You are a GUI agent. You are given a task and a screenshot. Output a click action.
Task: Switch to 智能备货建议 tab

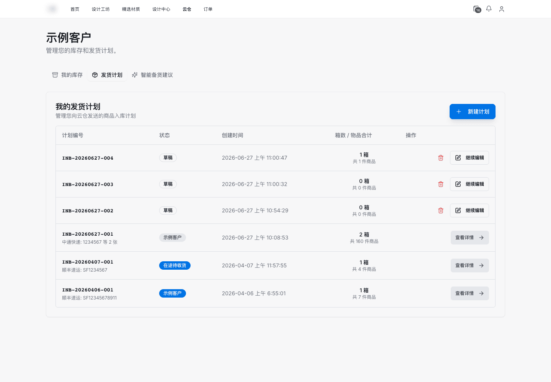tap(152, 75)
